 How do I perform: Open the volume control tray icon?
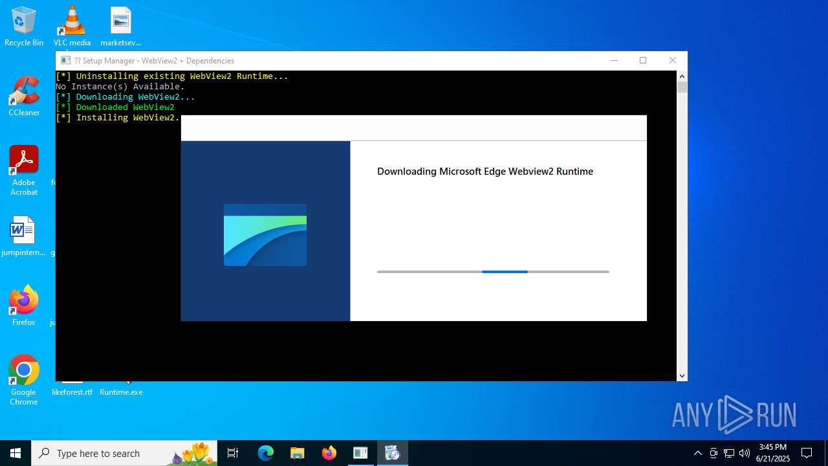tap(744, 453)
